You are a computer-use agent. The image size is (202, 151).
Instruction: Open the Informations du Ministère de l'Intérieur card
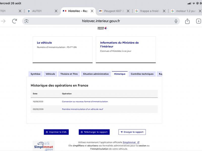[126, 50]
